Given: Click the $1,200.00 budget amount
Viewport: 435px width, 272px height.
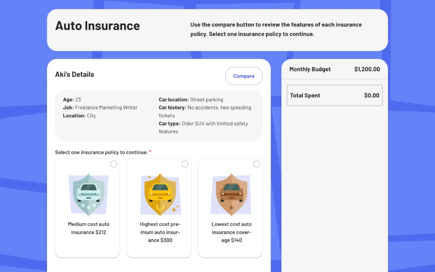Looking at the screenshot, I should click(x=367, y=69).
